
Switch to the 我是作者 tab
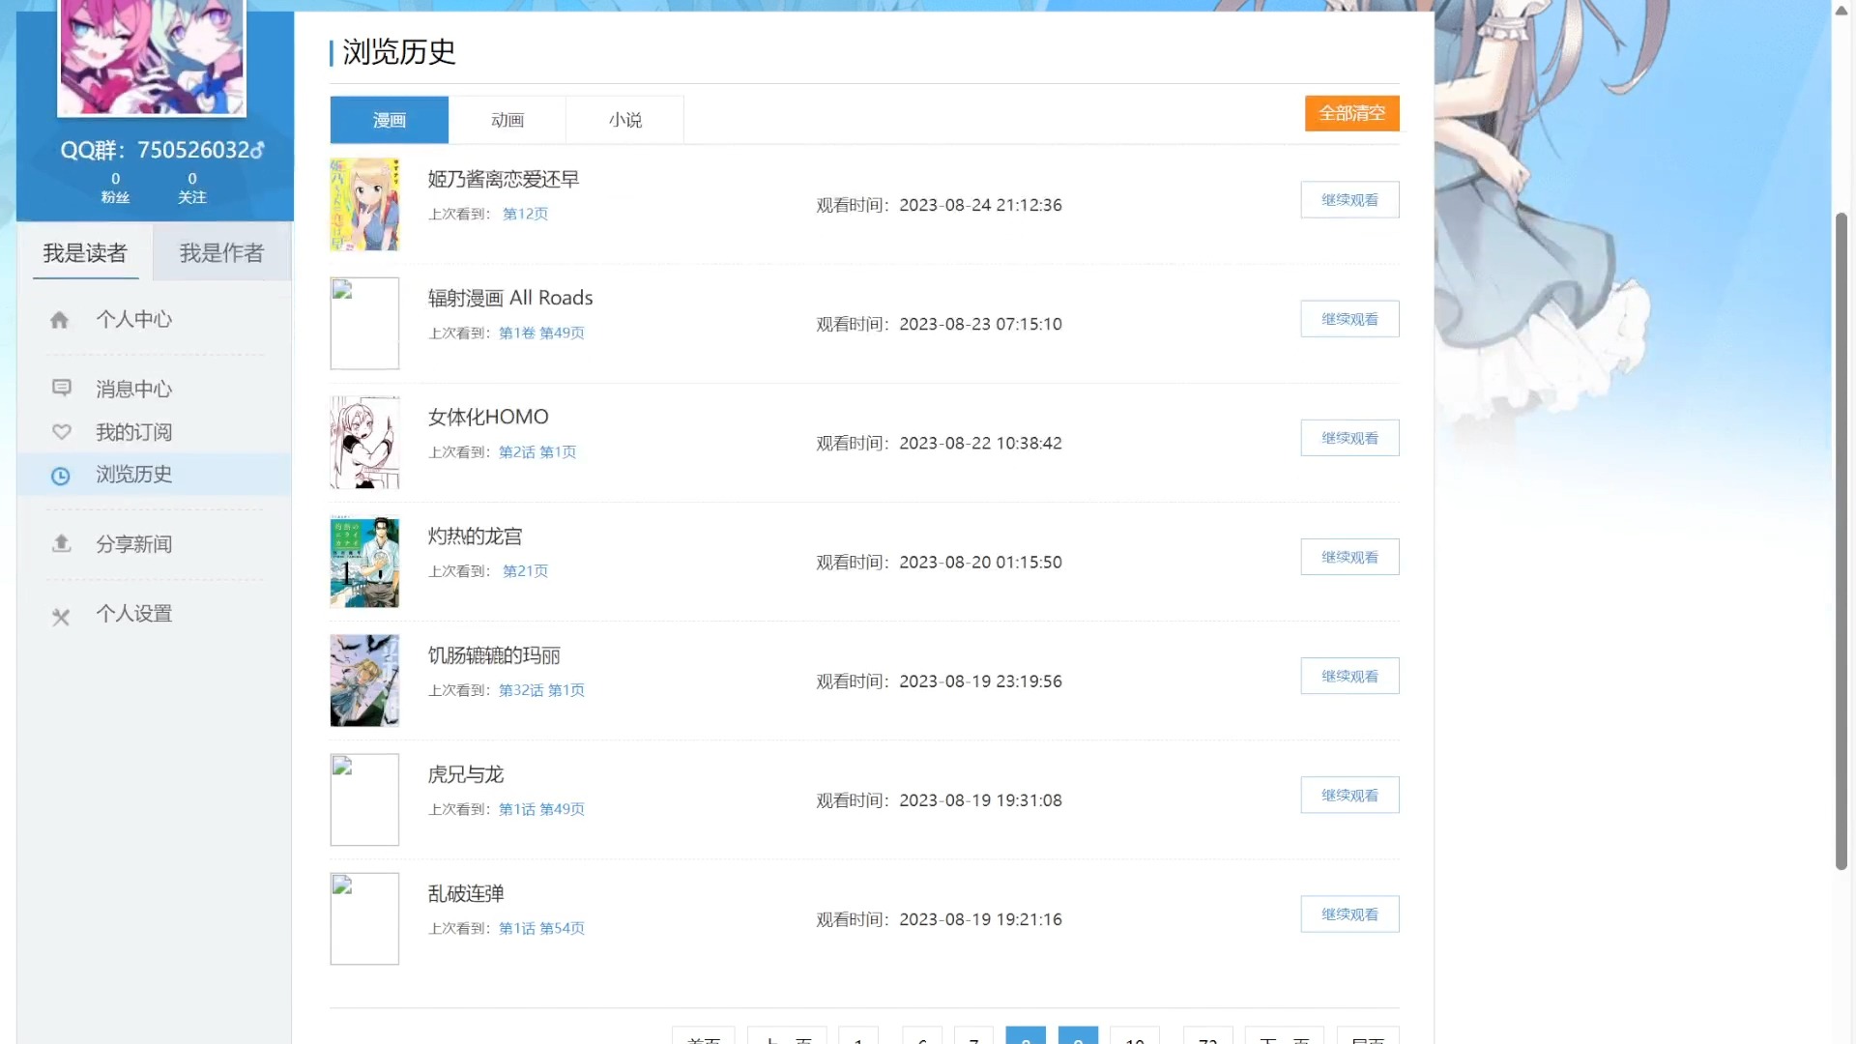221,253
